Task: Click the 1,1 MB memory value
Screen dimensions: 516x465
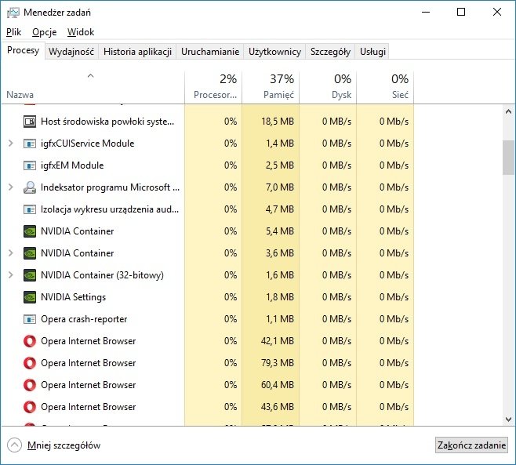Action: pyautogui.click(x=280, y=319)
